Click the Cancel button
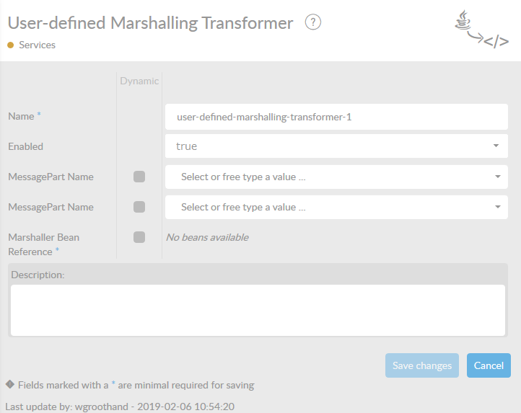The image size is (521, 413). [489, 365]
